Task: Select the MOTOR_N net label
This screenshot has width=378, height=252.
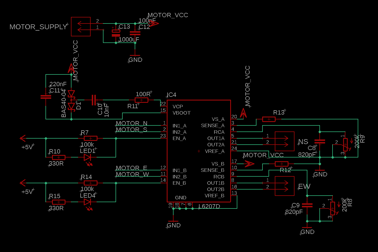Action: (x=131, y=123)
